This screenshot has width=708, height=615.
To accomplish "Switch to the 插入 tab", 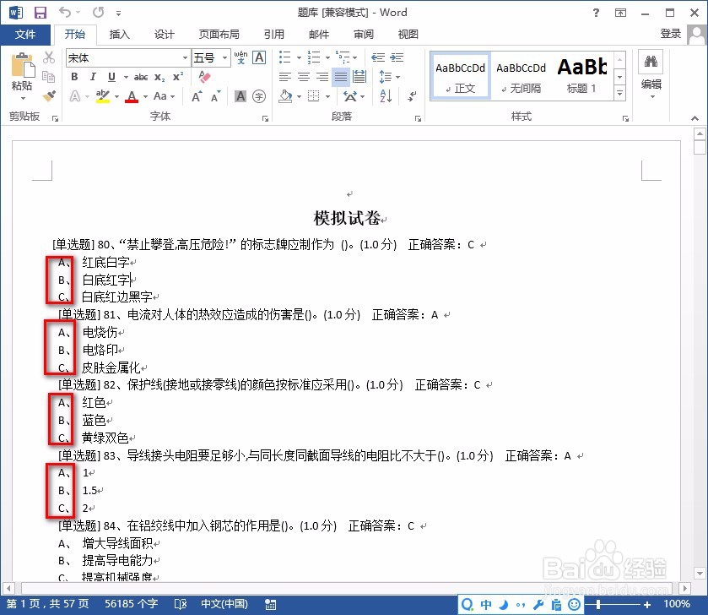I will [119, 35].
